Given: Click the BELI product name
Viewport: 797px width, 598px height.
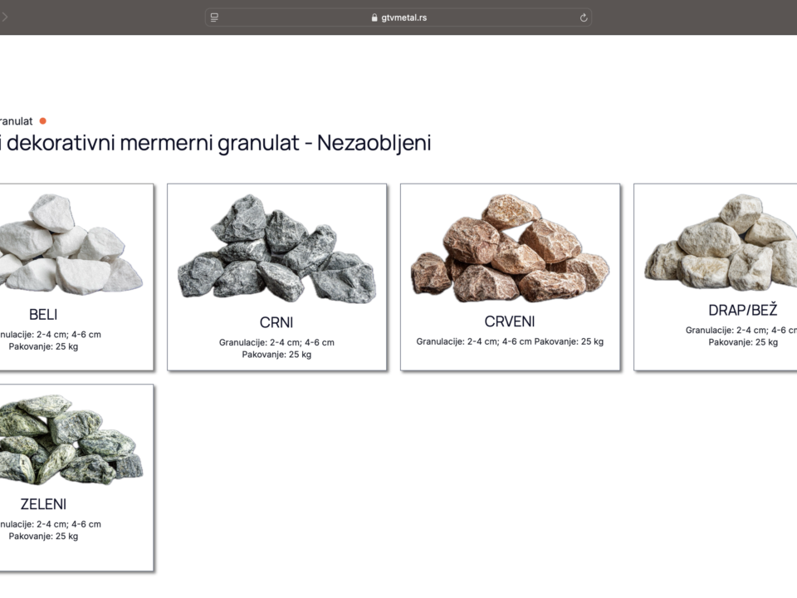Looking at the screenshot, I should 43,314.
